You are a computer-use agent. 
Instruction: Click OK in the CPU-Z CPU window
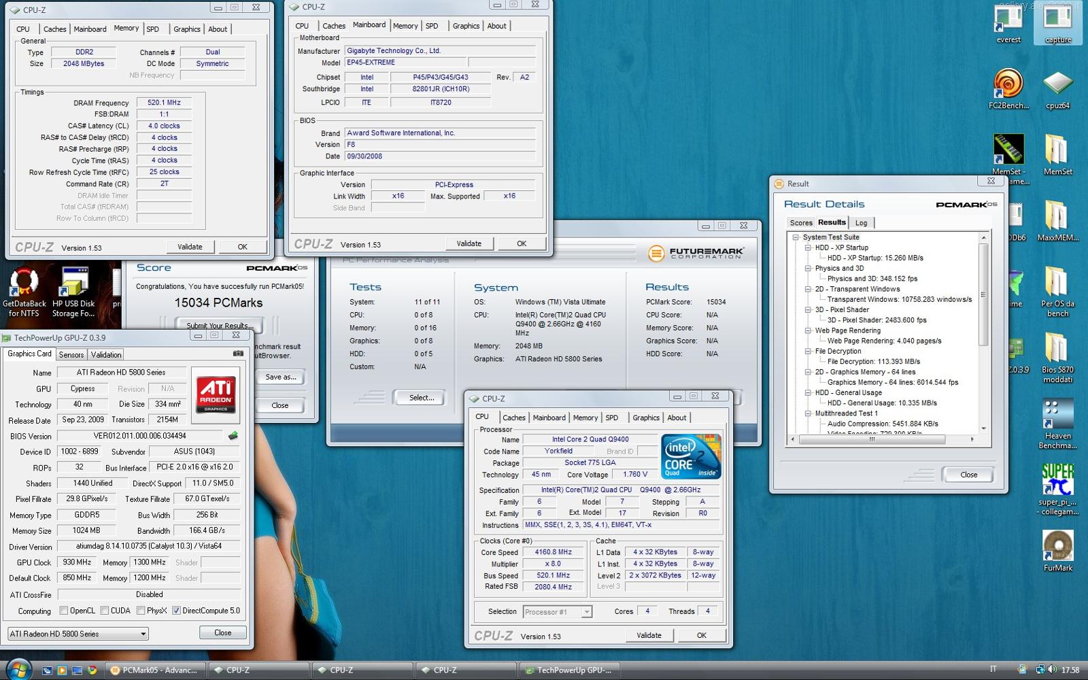(x=702, y=636)
